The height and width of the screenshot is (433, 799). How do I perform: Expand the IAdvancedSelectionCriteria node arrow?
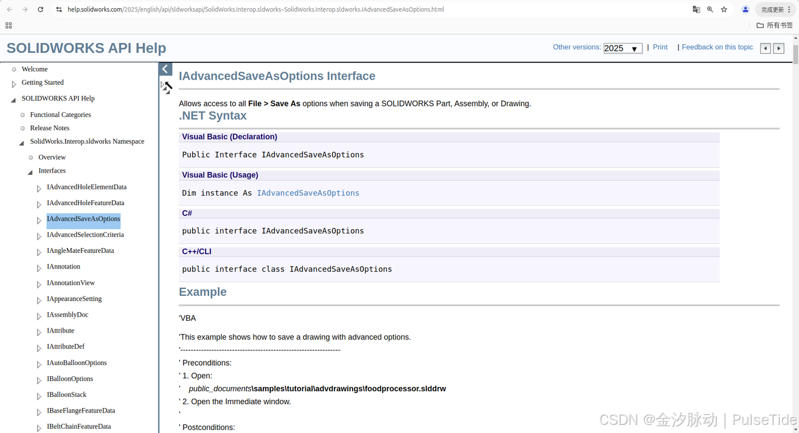pyautogui.click(x=39, y=237)
